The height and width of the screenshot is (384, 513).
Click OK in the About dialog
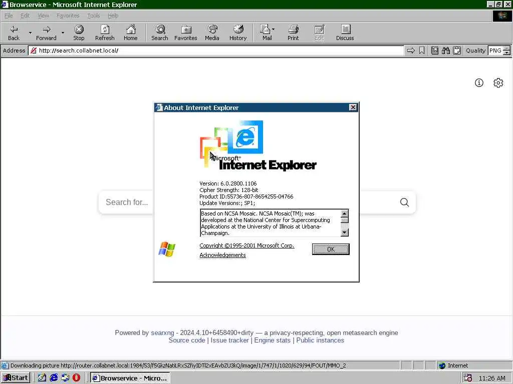point(331,249)
